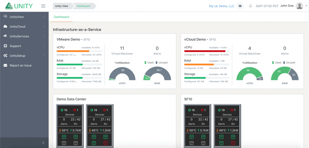The image size is (309, 148).
Task: Select the Dashboard tab with the orange underline
Action: (x=61, y=17)
